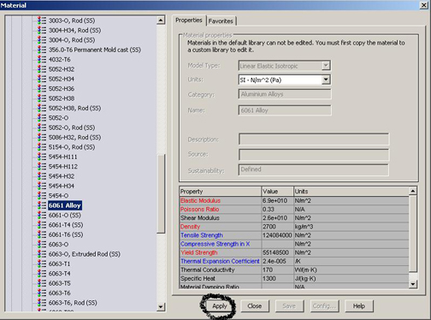Click the material icon beside 6061-T4 (SS)
Screen dimensions: 431x320
click(42, 225)
